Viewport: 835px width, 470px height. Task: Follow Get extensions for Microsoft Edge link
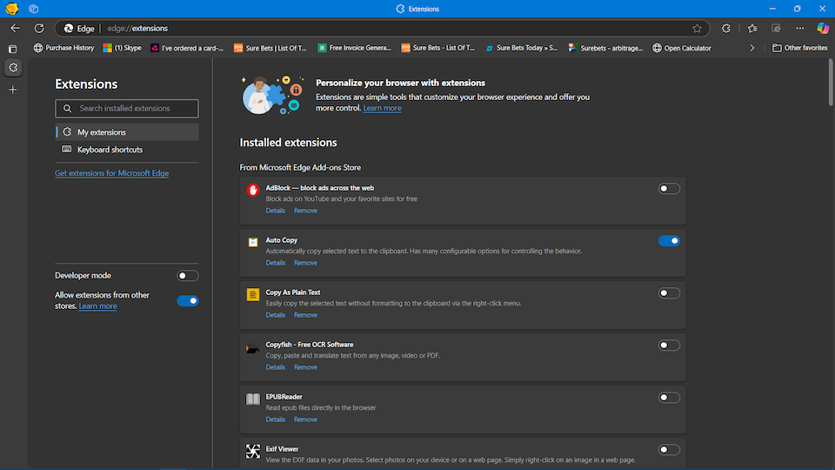112,173
